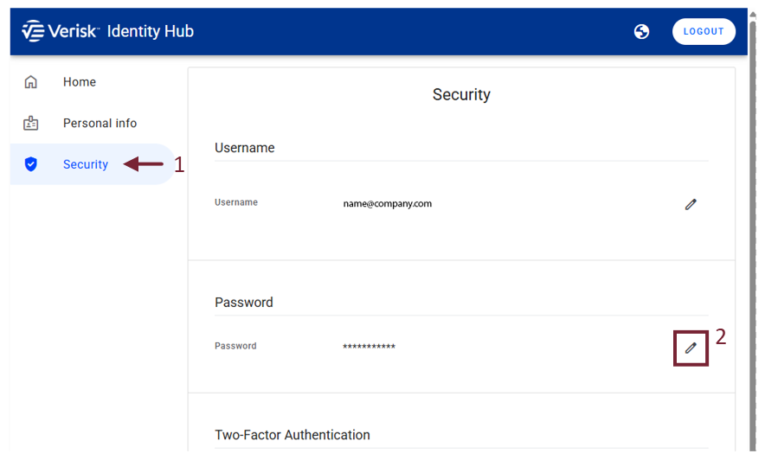Click the Password section heading
This screenshot has width=765, height=460.
(x=243, y=302)
